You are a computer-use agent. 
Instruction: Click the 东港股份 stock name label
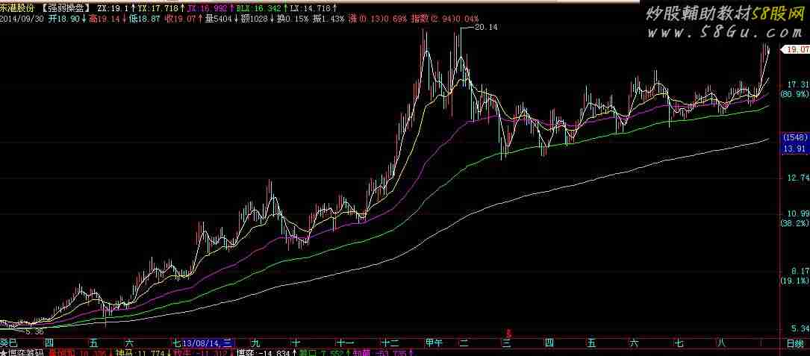pos(17,8)
